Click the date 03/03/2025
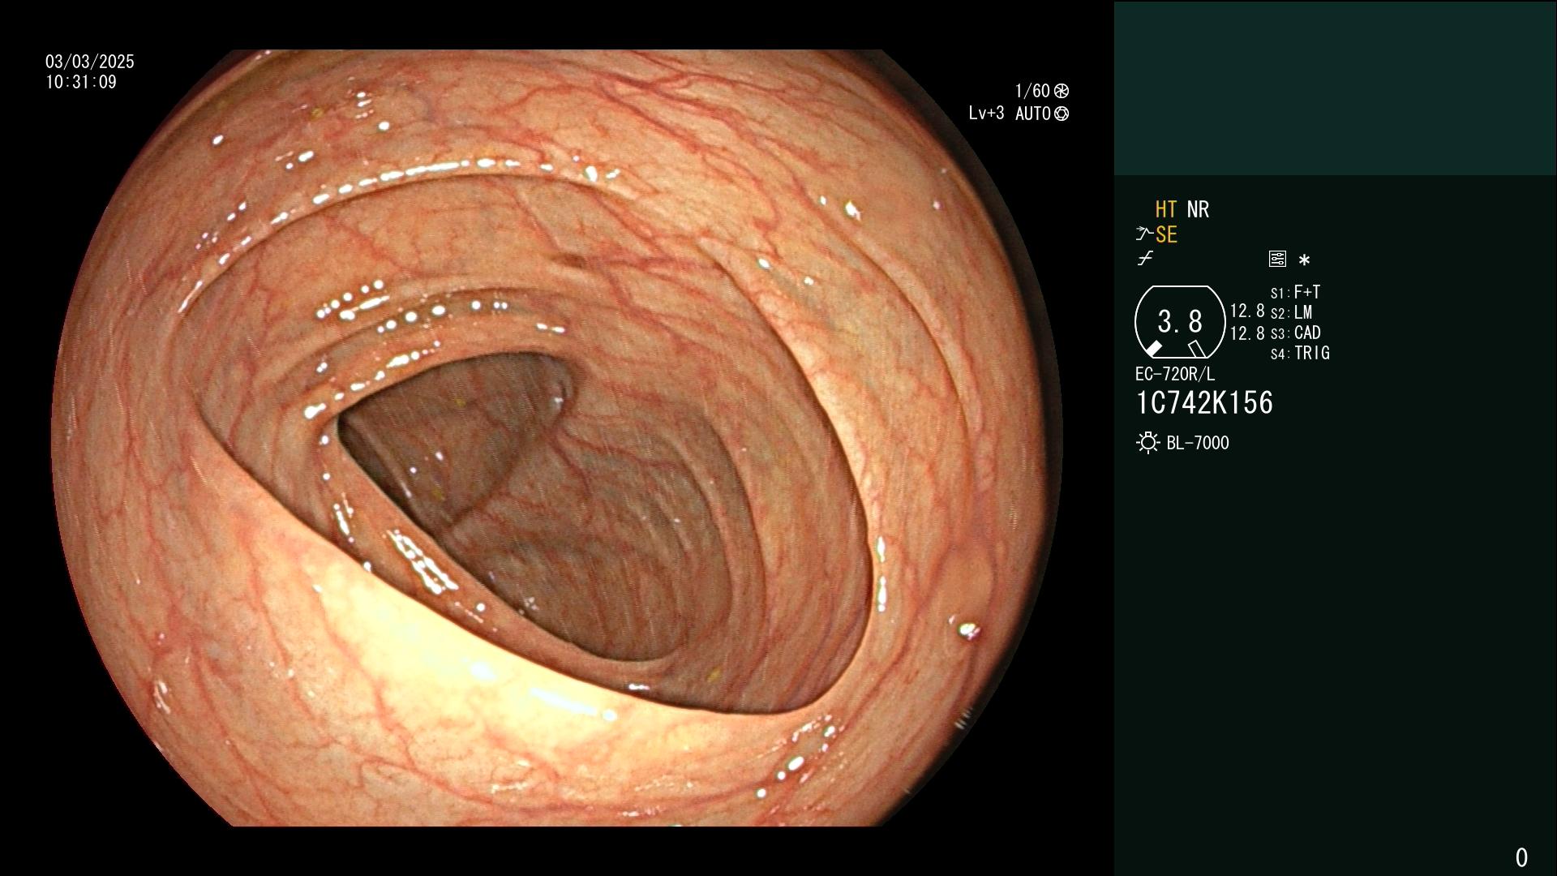This screenshot has width=1557, height=876. [x=90, y=62]
